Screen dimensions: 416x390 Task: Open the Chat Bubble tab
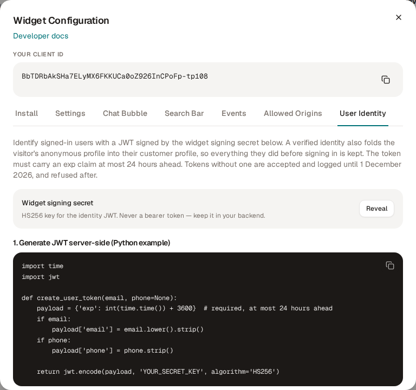(125, 113)
